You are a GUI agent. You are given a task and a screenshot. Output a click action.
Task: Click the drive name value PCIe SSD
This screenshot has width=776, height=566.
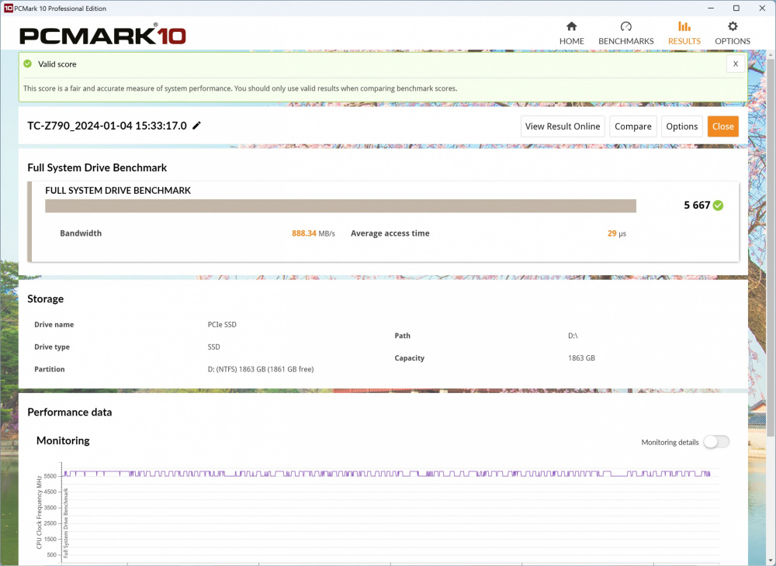coord(222,325)
